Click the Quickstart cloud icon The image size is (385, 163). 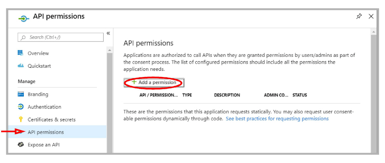[21, 66]
